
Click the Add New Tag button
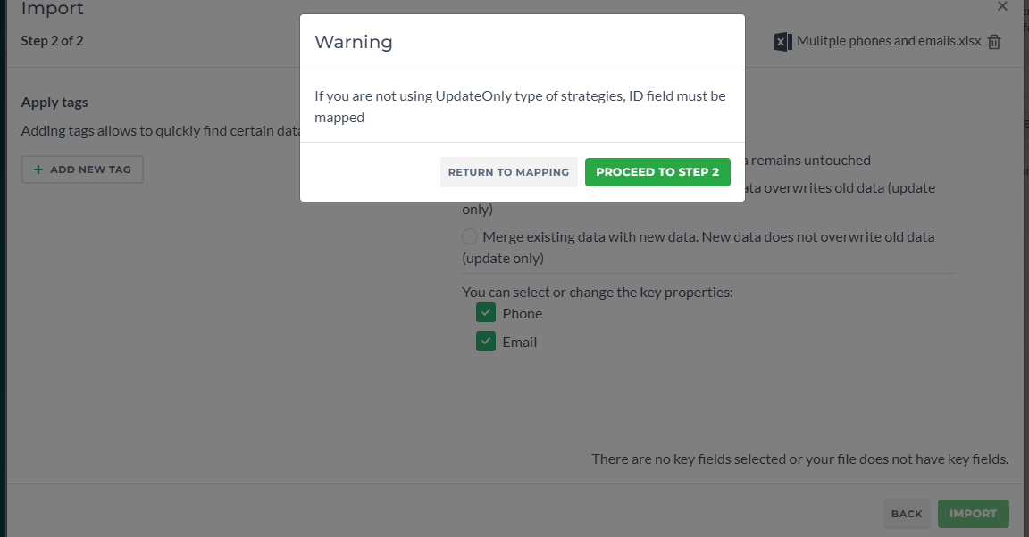point(83,169)
